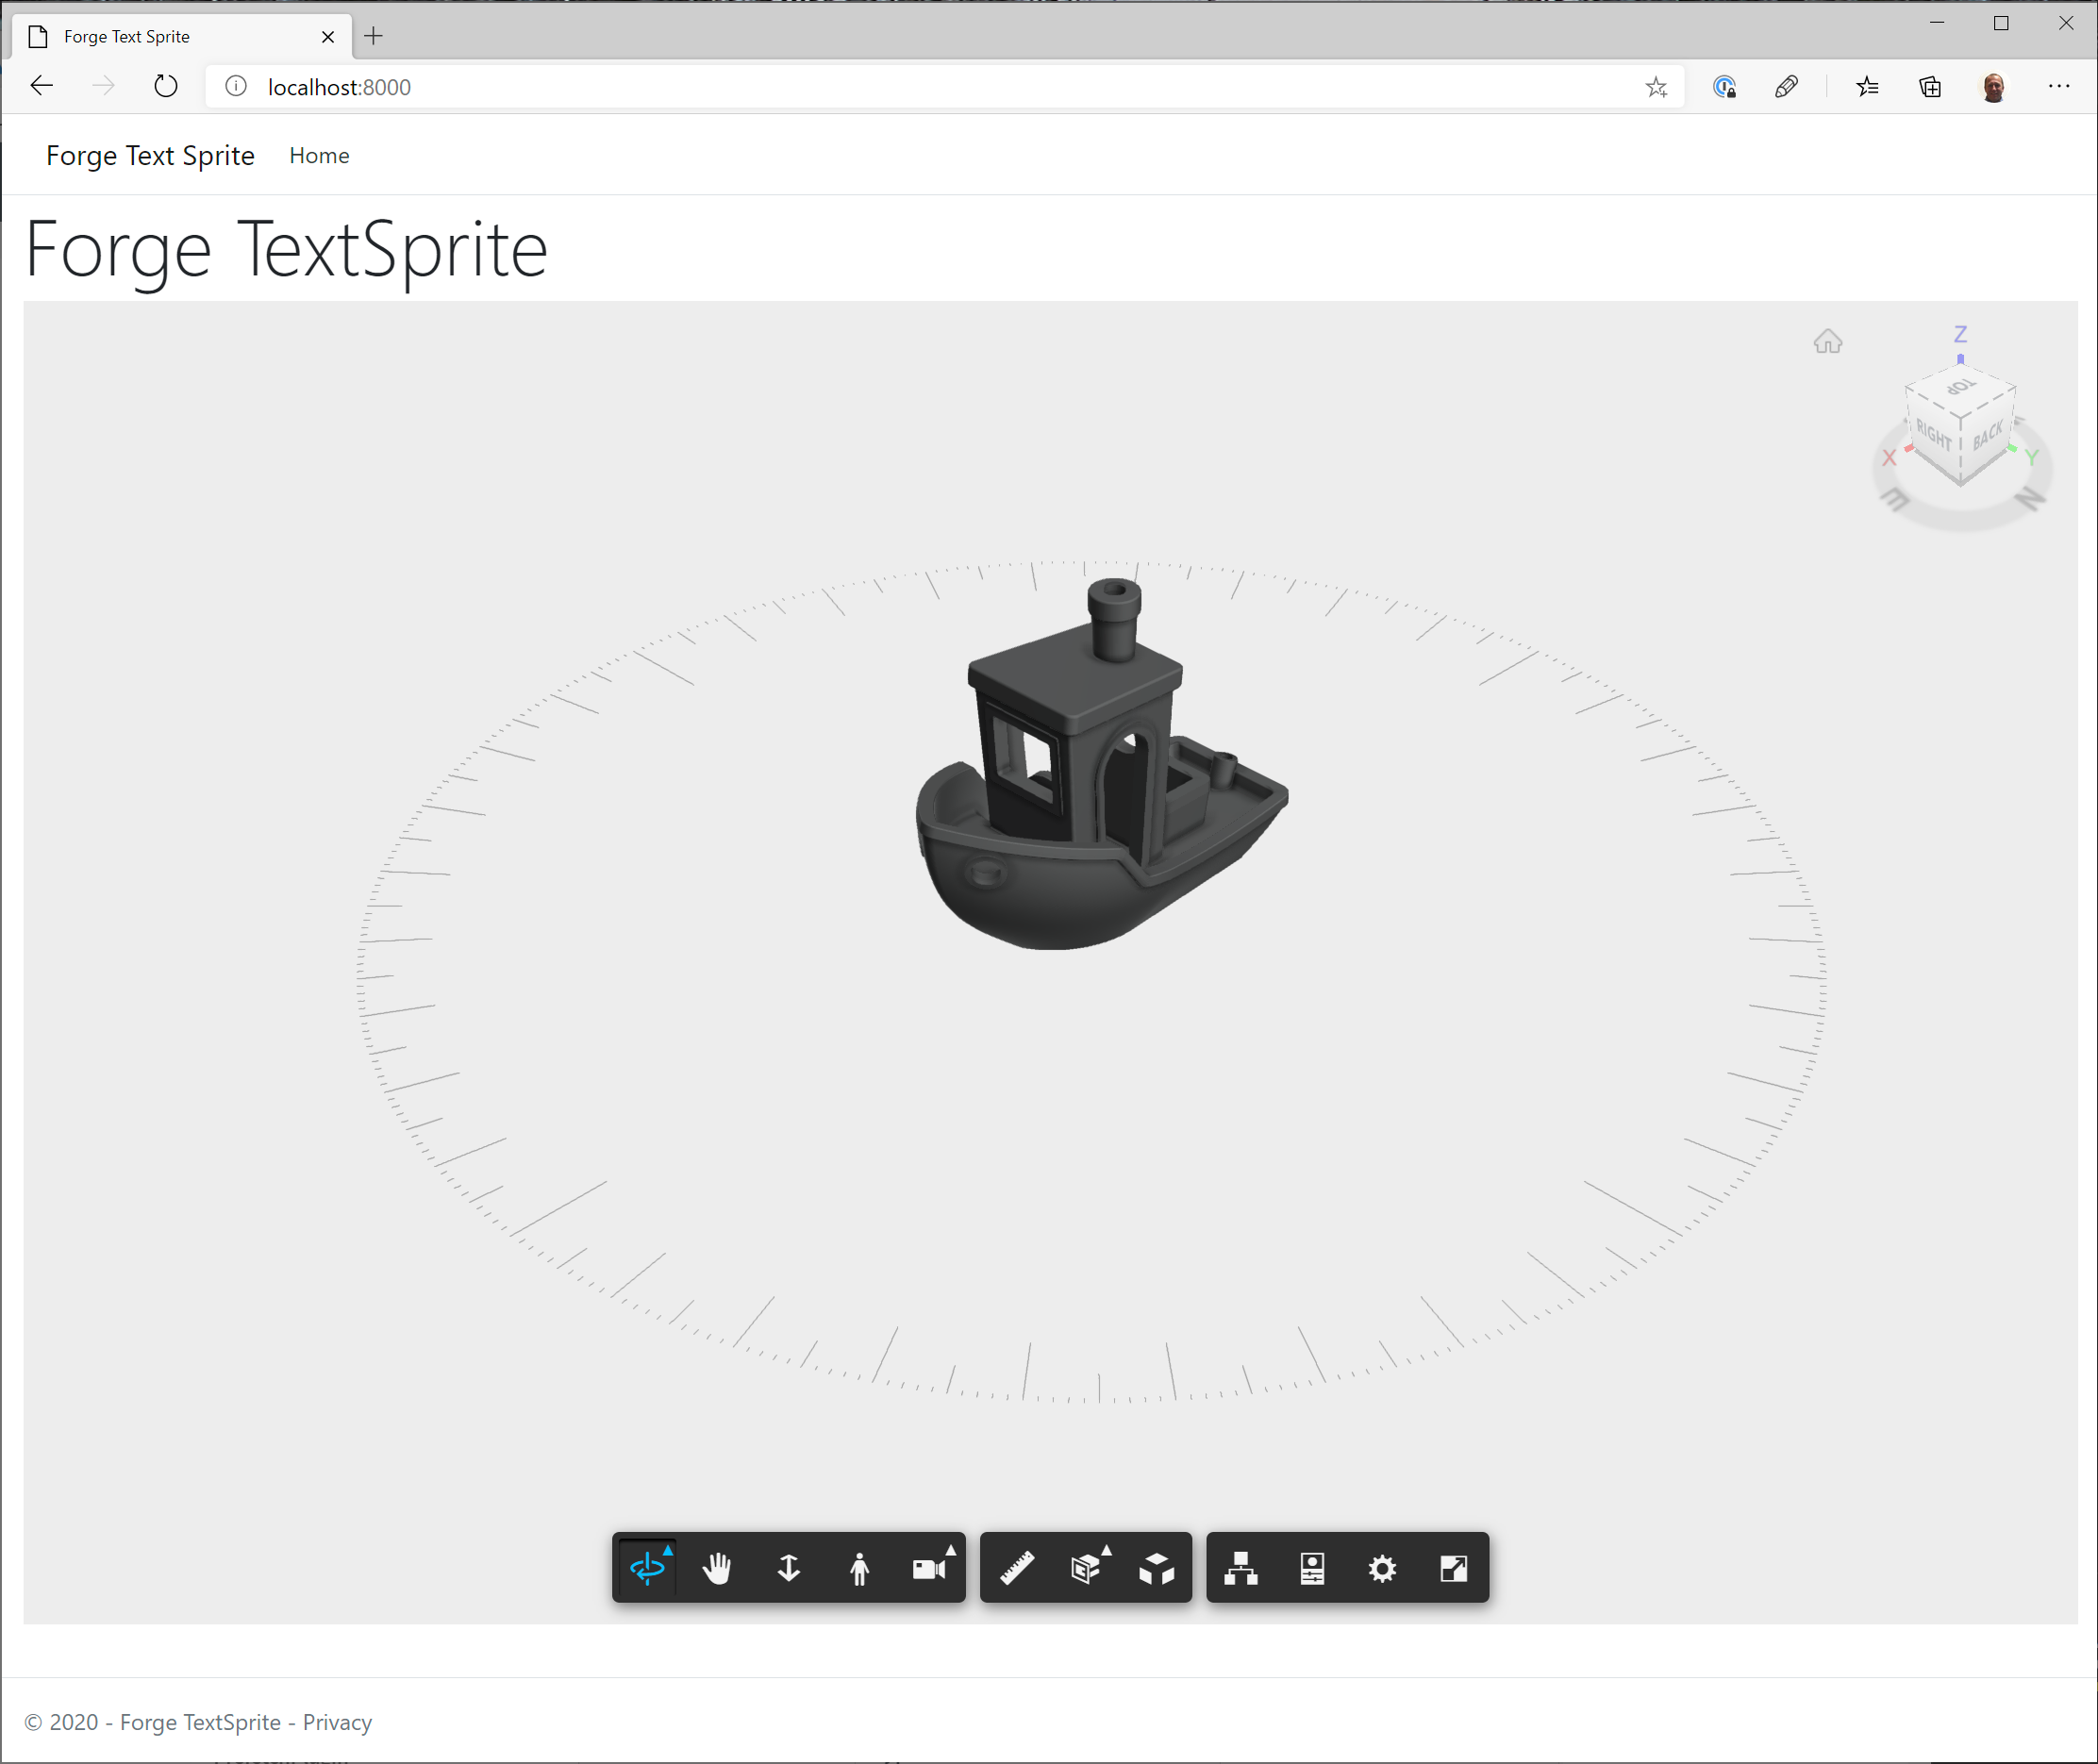
Task: Toggle the Section analysis tool
Action: (x=1086, y=1567)
